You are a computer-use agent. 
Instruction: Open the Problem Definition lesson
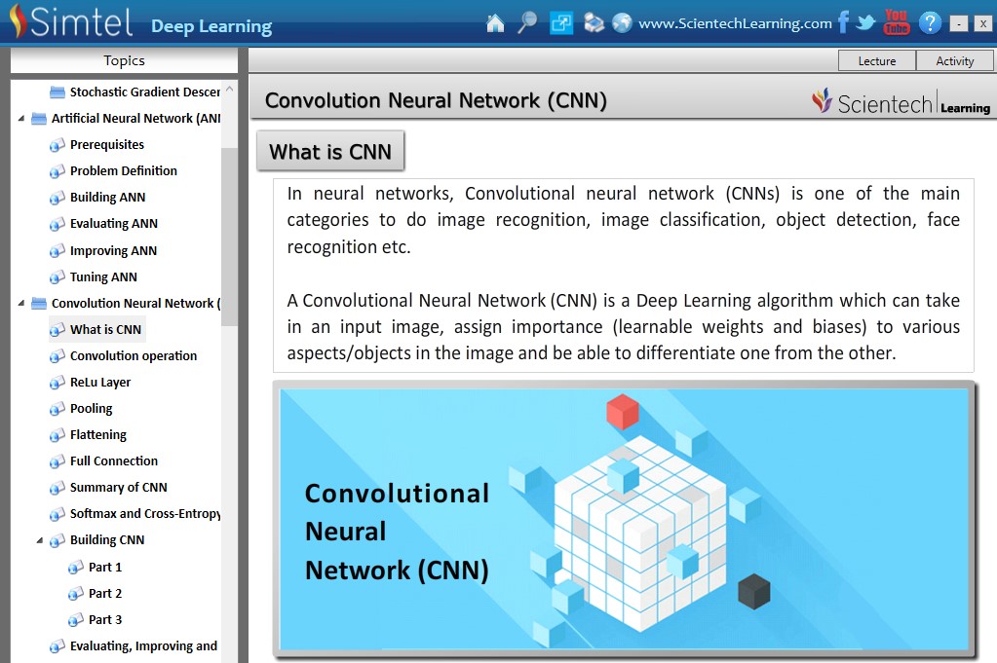(124, 170)
